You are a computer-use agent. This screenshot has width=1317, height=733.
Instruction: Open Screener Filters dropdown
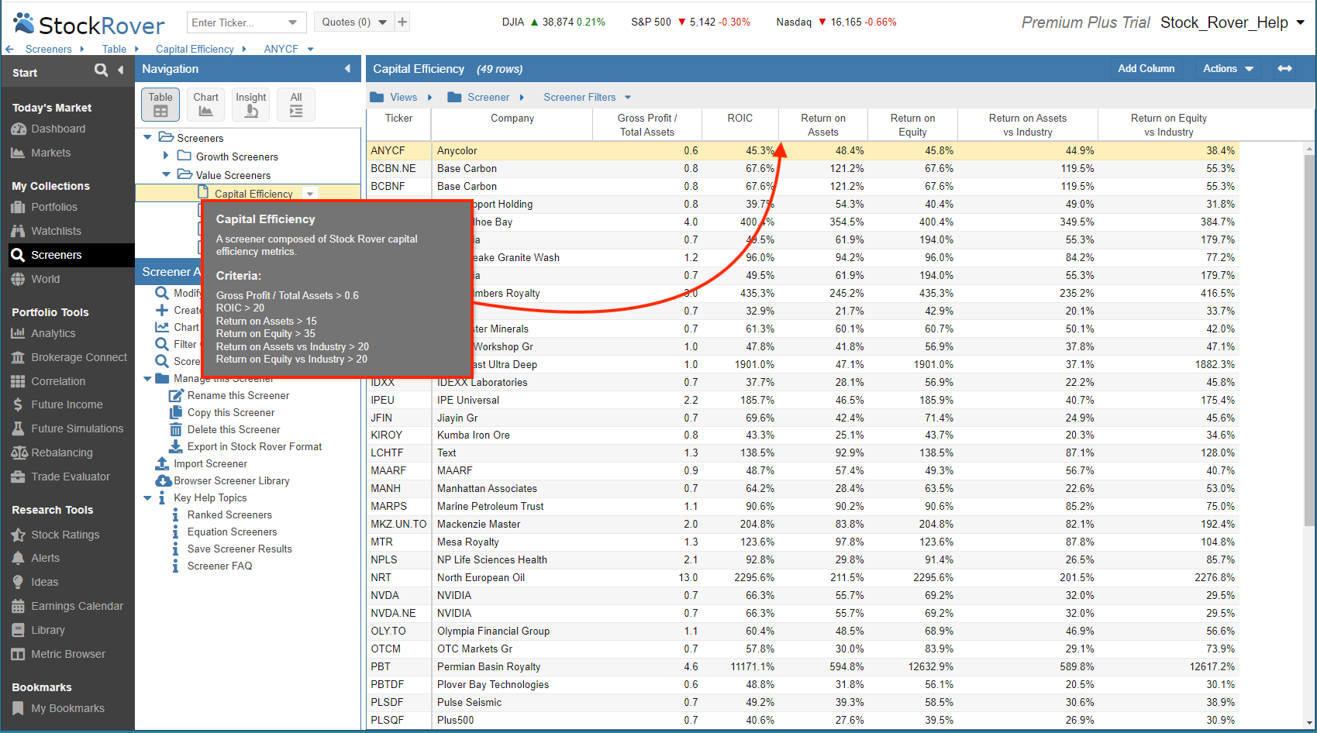pos(587,97)
